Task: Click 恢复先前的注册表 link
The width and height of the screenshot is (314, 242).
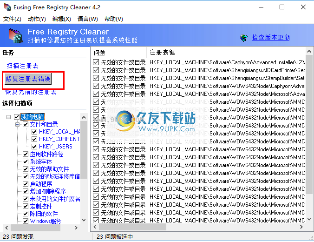Action: tap(31, 92)
